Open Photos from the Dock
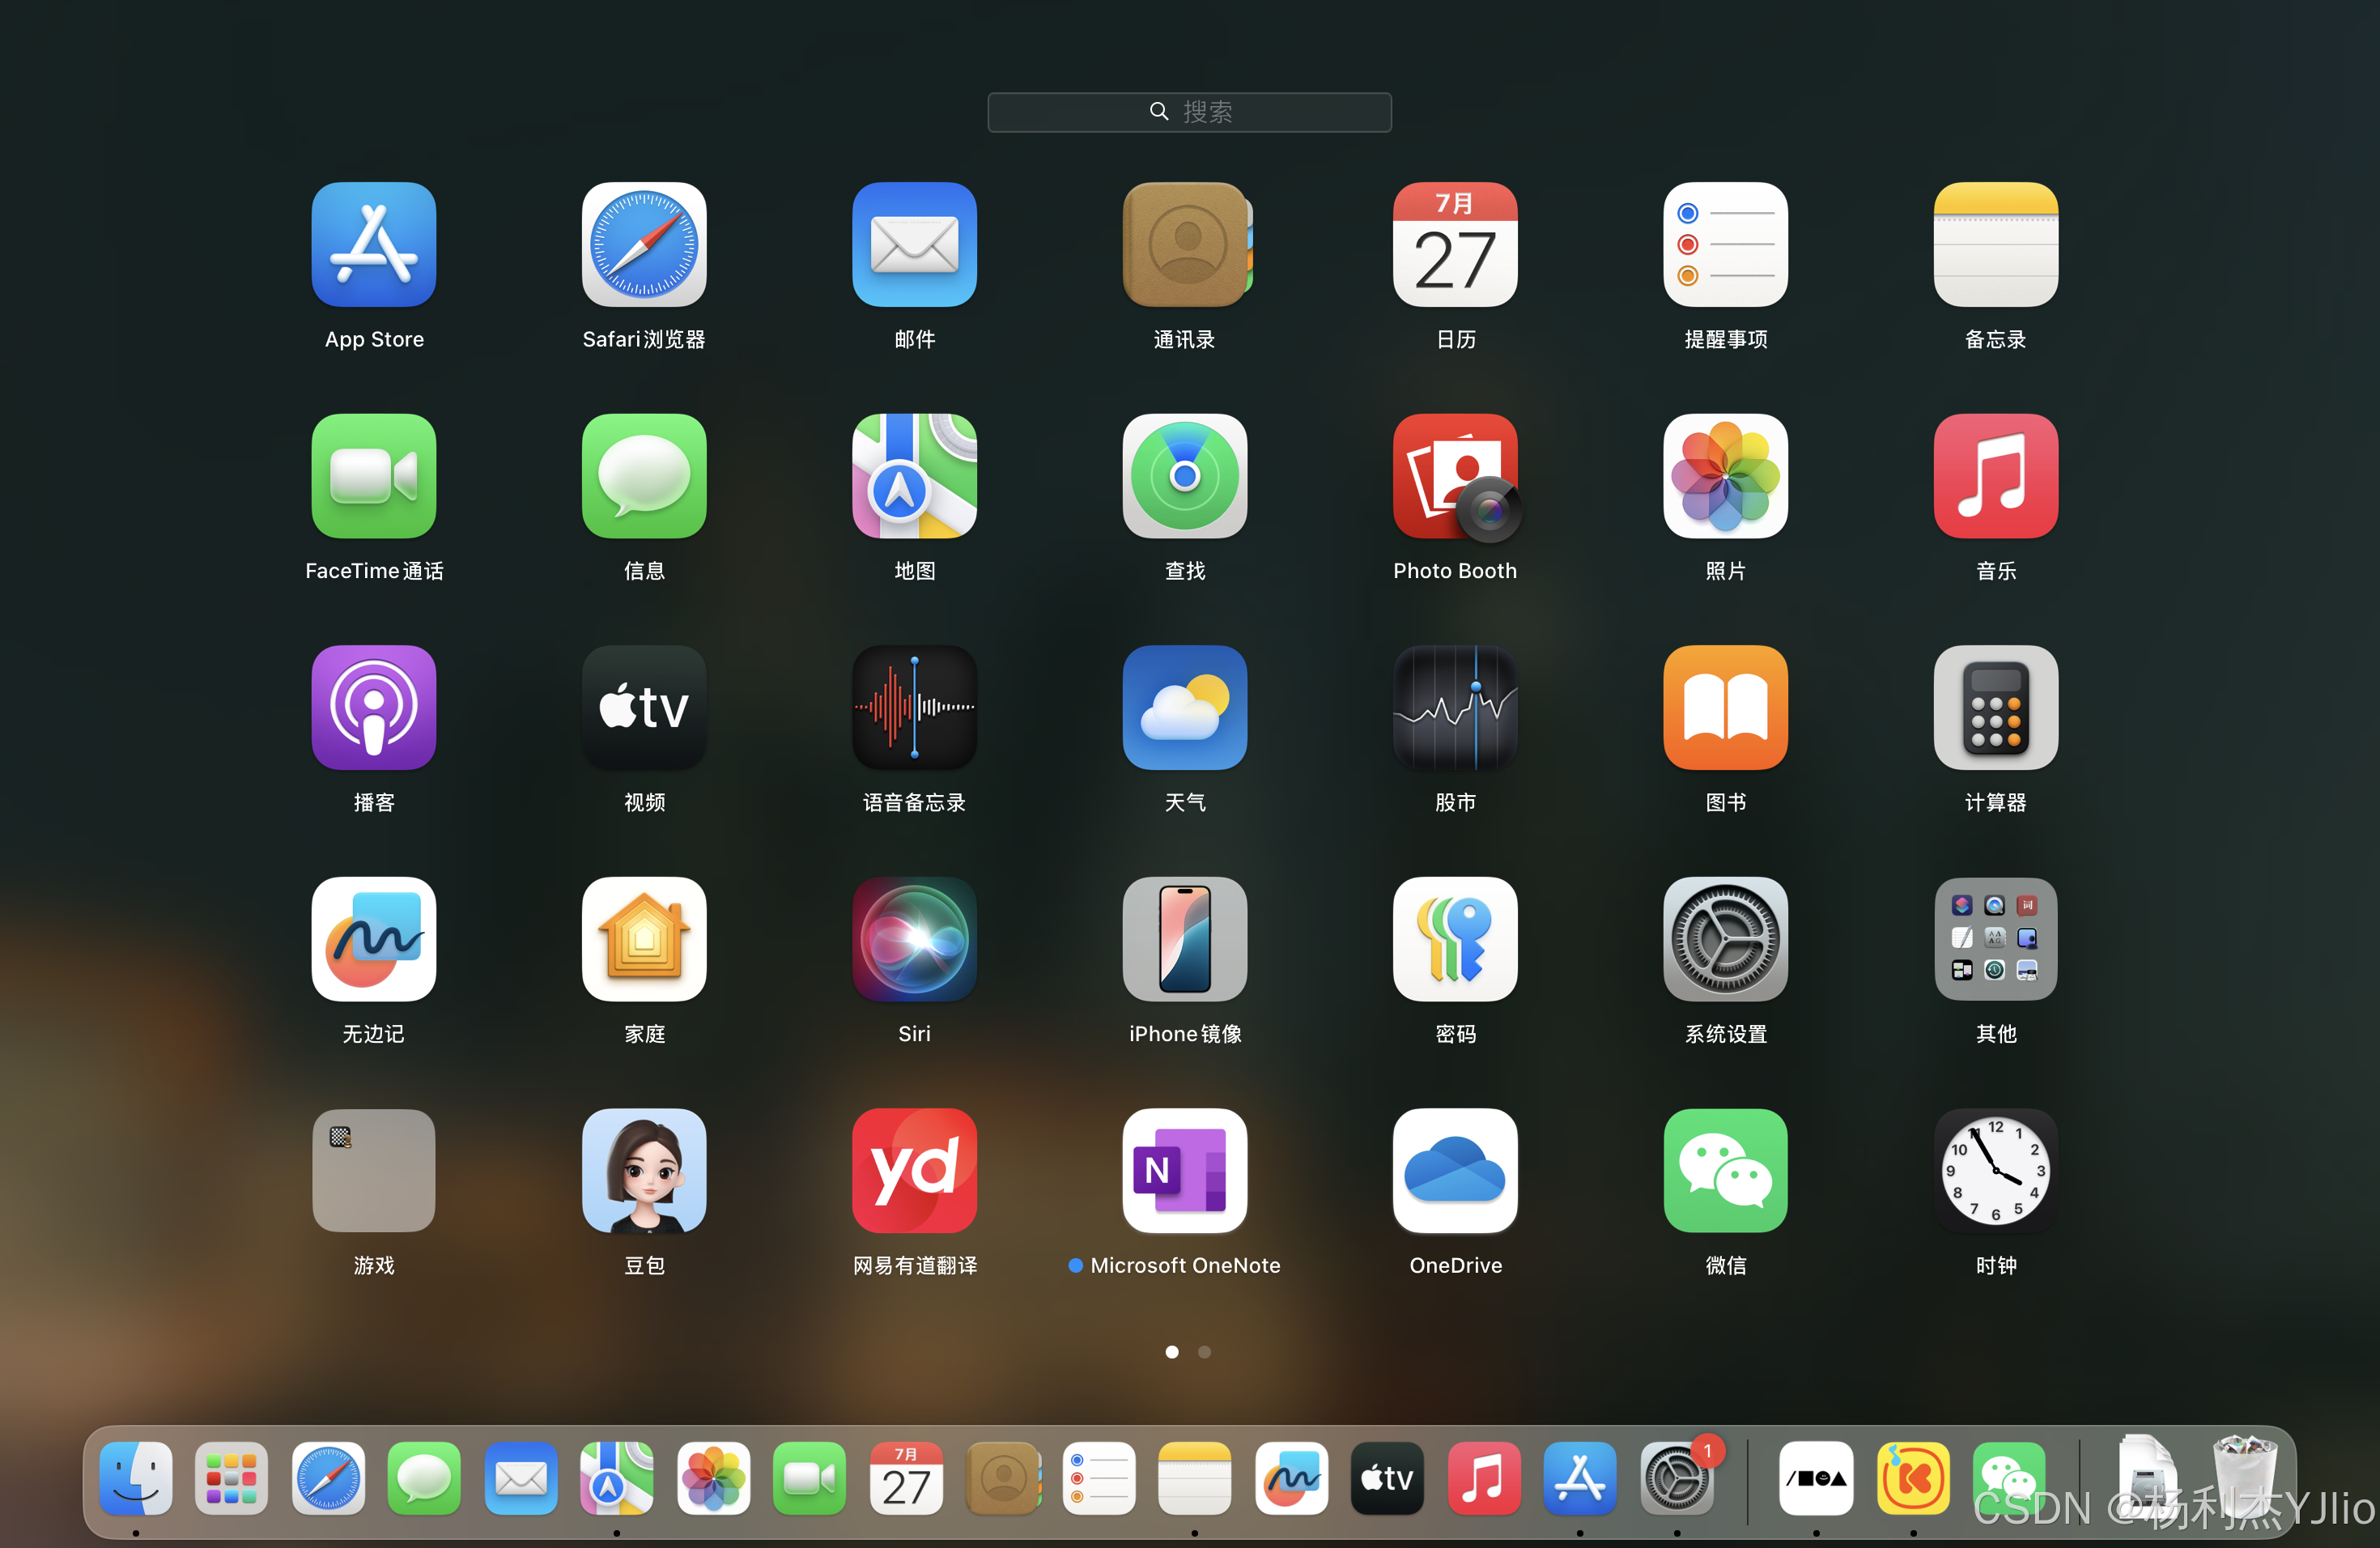The width and height of the screenshot is (2380, 1548). click(713, 1478)
